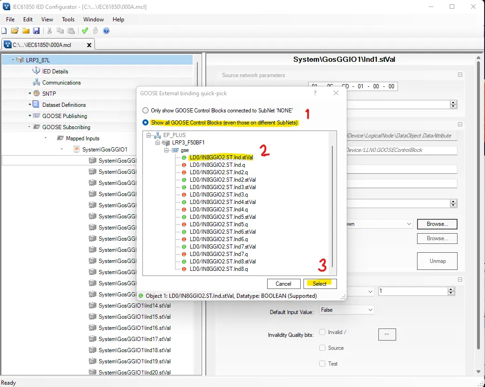The image size is (485, 387).
Task: Click the Save floppy disk icon
Action: [36, 31]
